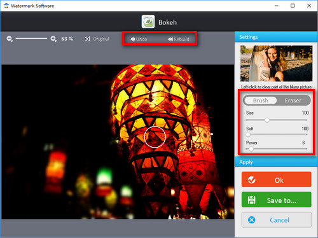Click the orange Ok button

tap(277, 179)
